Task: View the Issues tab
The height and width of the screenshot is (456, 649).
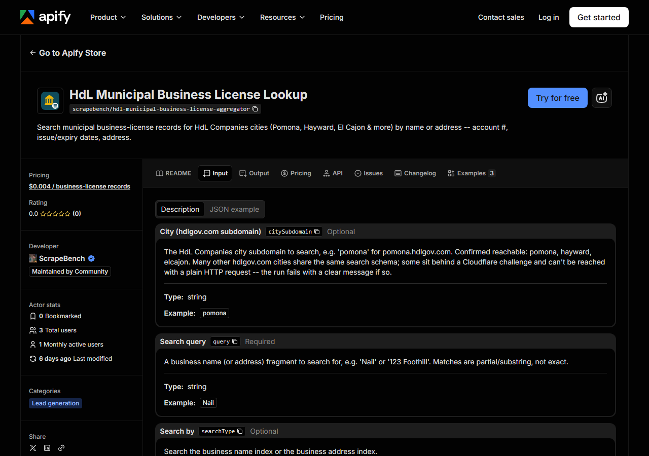Action: [369, 173]
